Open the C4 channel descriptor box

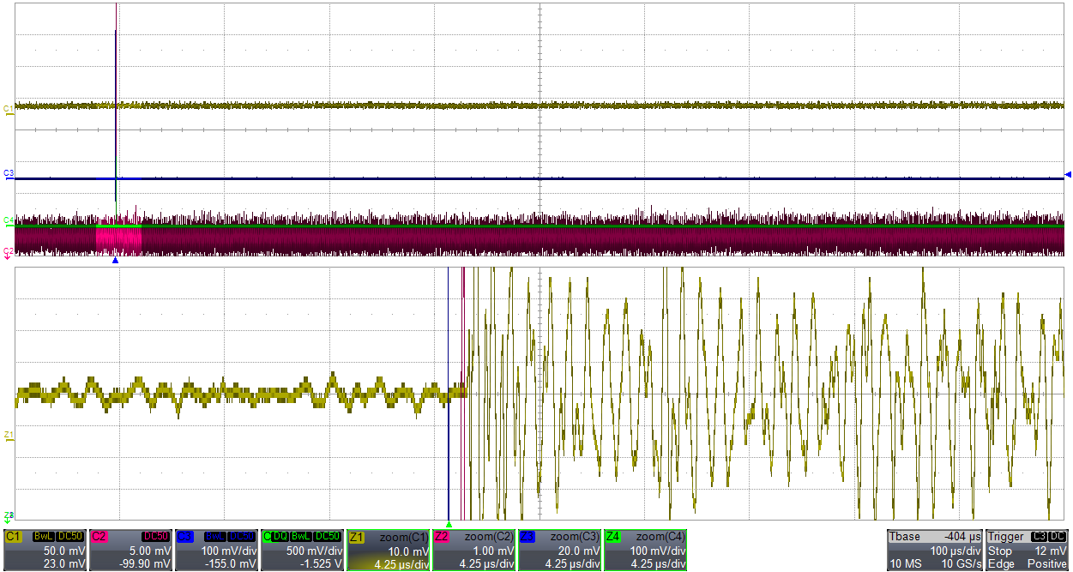tap(302, 550)
